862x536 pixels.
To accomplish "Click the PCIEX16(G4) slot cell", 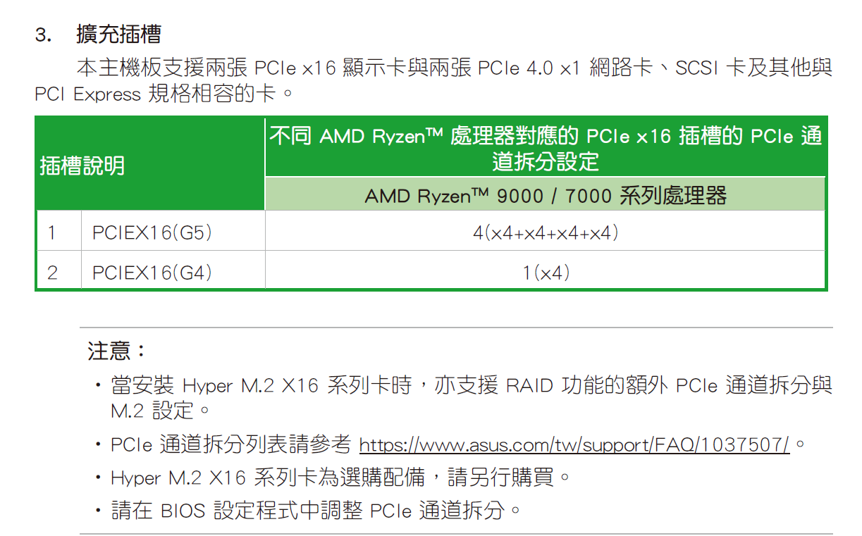I will coord(152,272).
